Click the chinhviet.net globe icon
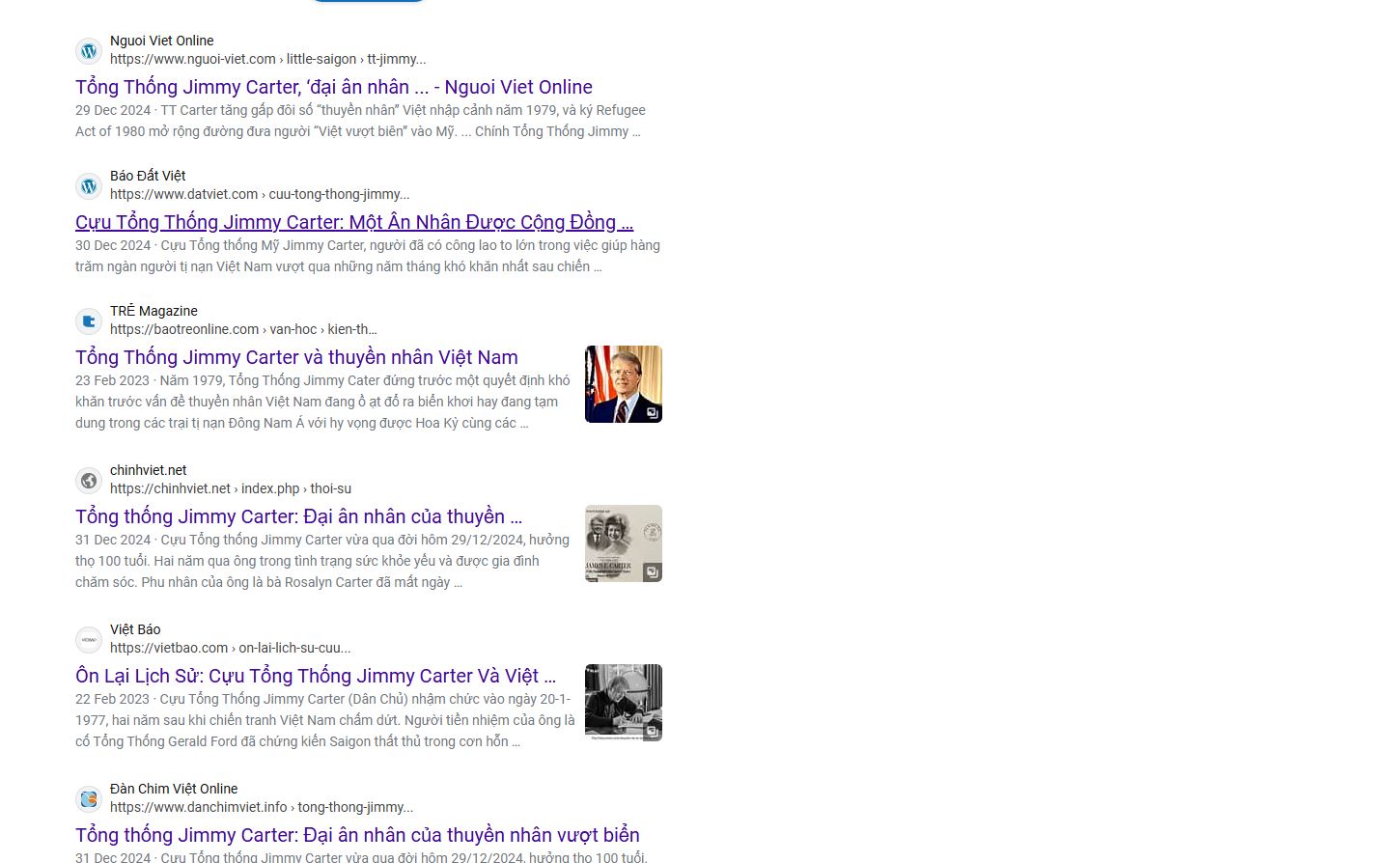 tap(89, 481)
